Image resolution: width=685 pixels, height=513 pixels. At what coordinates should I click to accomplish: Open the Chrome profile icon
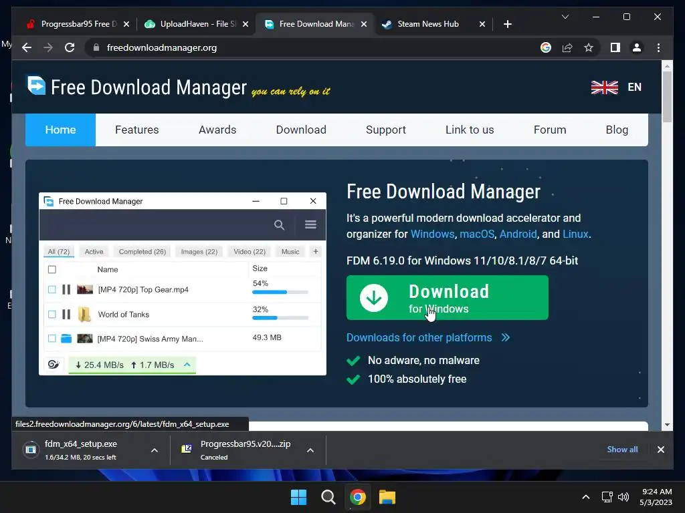[637, 47]
